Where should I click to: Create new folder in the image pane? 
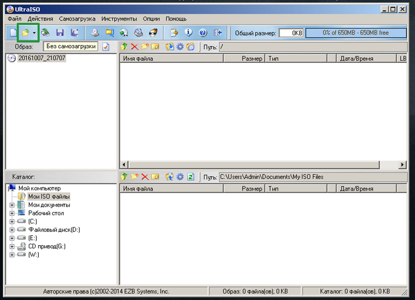pyautogui.click(x=145, y=47)
